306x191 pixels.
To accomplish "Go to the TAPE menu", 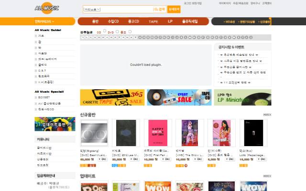I will tap(153, 21).
